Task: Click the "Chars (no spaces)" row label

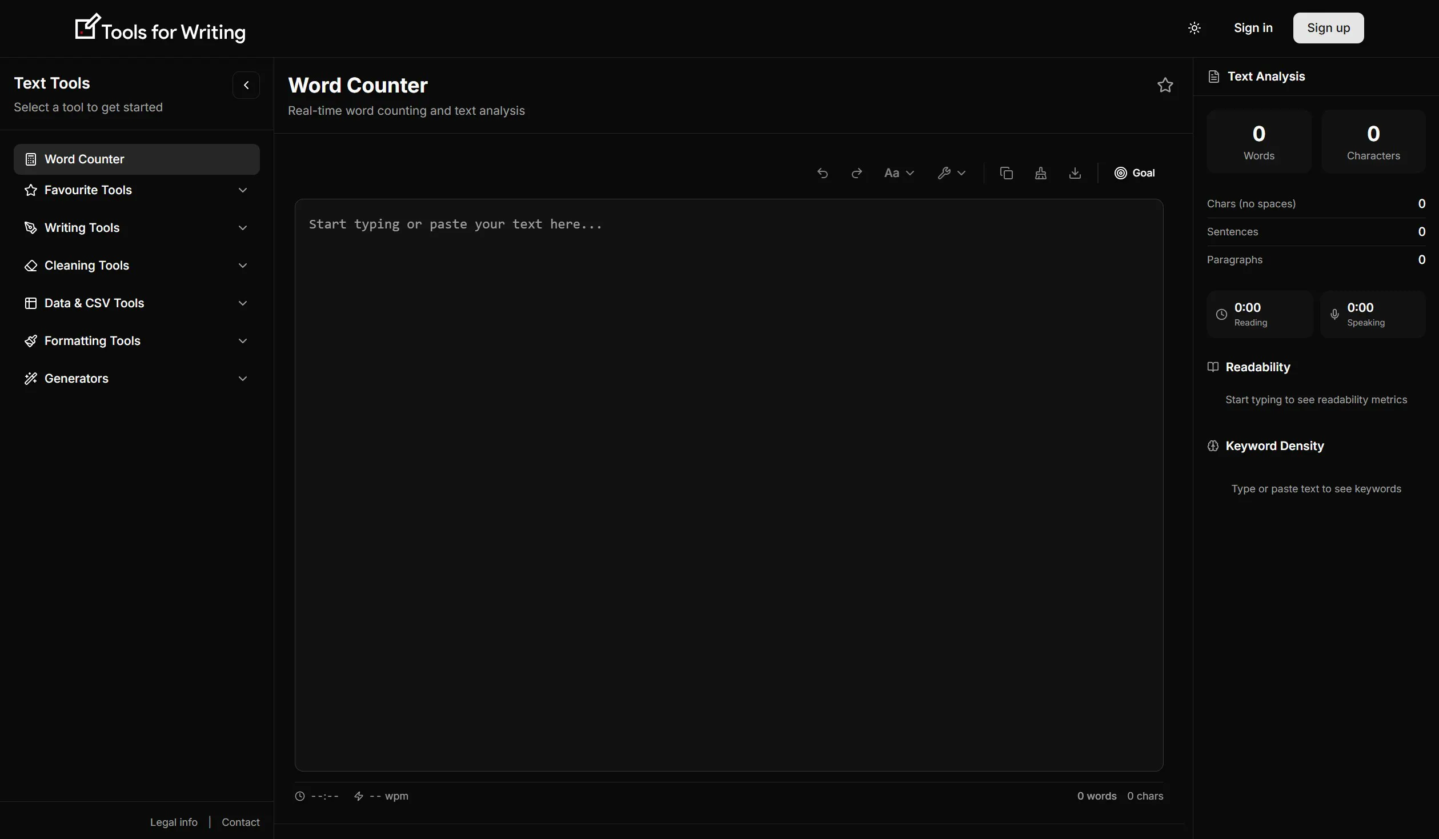Action: pos(1251,204)
